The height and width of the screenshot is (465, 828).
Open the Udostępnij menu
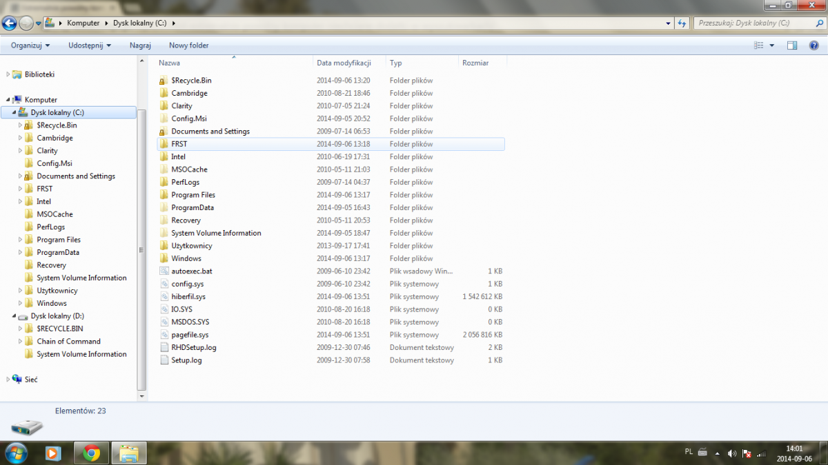(90, 45)
